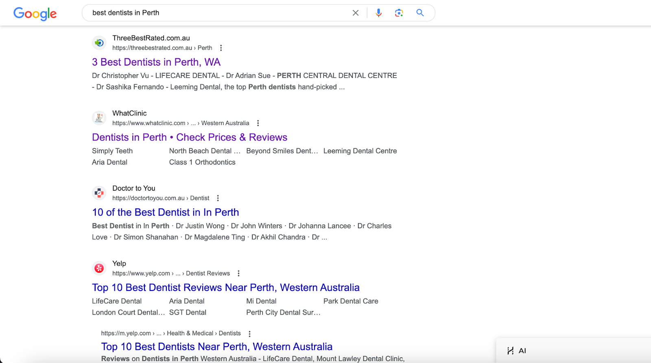The height and width of the screenshot is (363, 651).
Task: Click the AI button
Action: tap(517, 351)
